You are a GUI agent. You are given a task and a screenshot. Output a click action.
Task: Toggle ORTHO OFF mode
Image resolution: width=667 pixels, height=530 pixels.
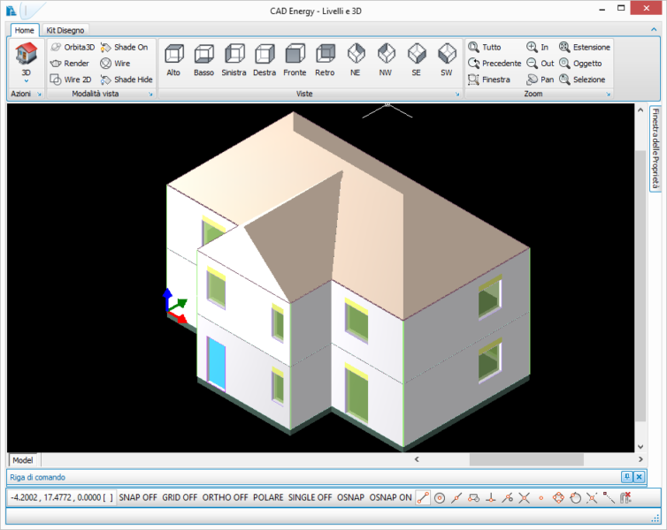[x=226, y=497]
